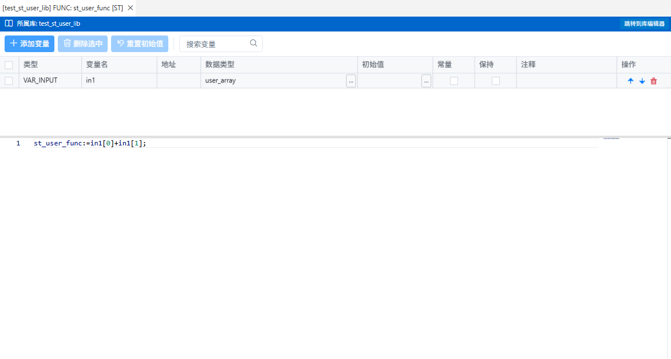The height and width of the screenshot is (359, 671).
Task: Click the empty address cell for in1
Action: (x=179, y=80)
